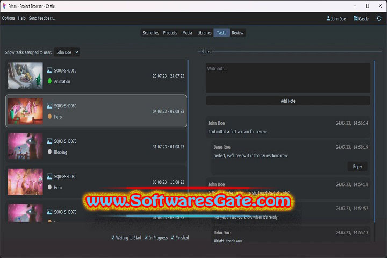This screenshot has height=258, width=387.
Task: Select the SQ03-SH0080 thumbnail
Action: 25,182
